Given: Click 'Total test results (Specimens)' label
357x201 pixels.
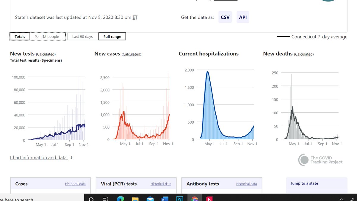Looking at the screenshot, I should click(x=36, y=60).
